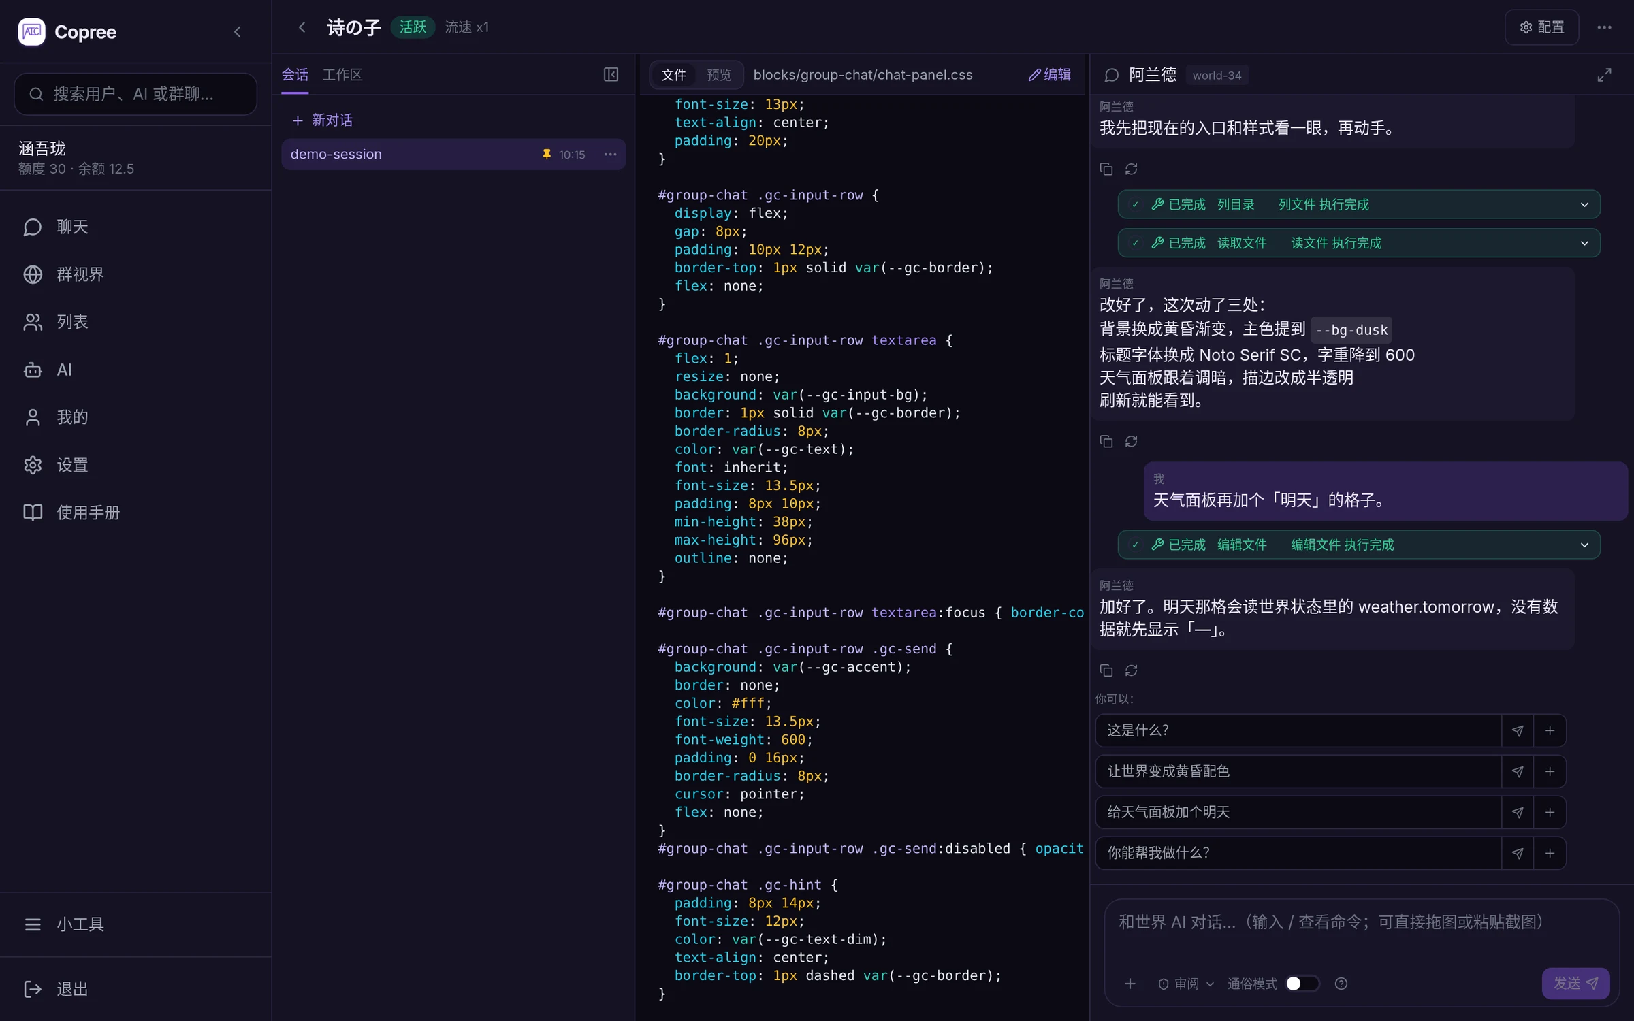
Task: Click the 配置 button
Action: pyautogui.click(x=1541, y=27)
